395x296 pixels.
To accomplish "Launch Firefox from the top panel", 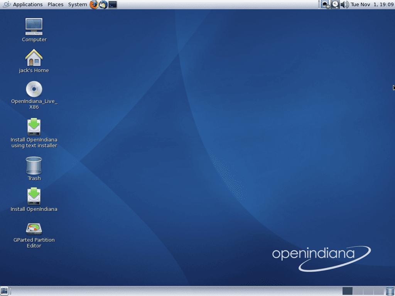I will pyautogui.click(x=94, y=5).
